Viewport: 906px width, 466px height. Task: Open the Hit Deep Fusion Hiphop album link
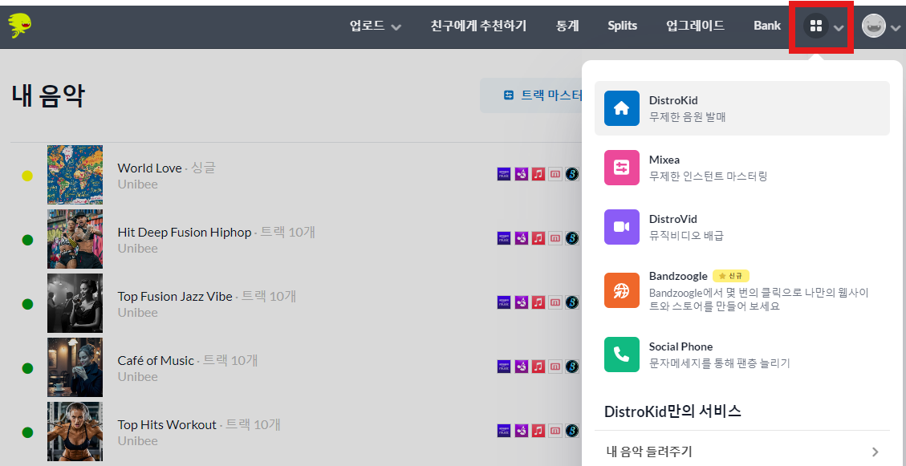point(185,232)
